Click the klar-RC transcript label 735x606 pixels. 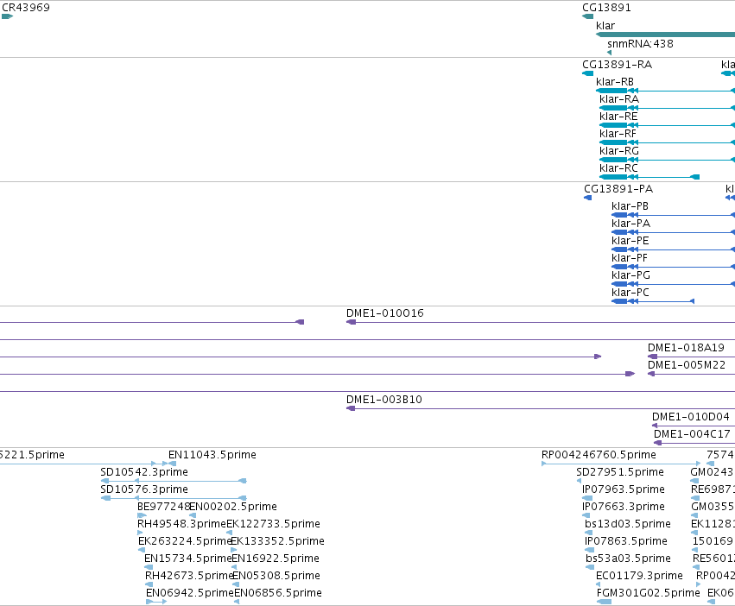(x=618, y=168)
